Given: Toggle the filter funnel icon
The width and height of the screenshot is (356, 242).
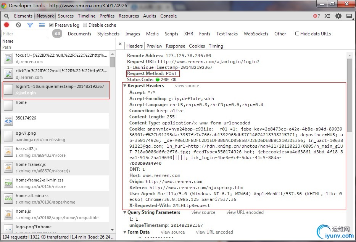Looking at the screenshot, I should pyautogui.click(x=30, y=25).
